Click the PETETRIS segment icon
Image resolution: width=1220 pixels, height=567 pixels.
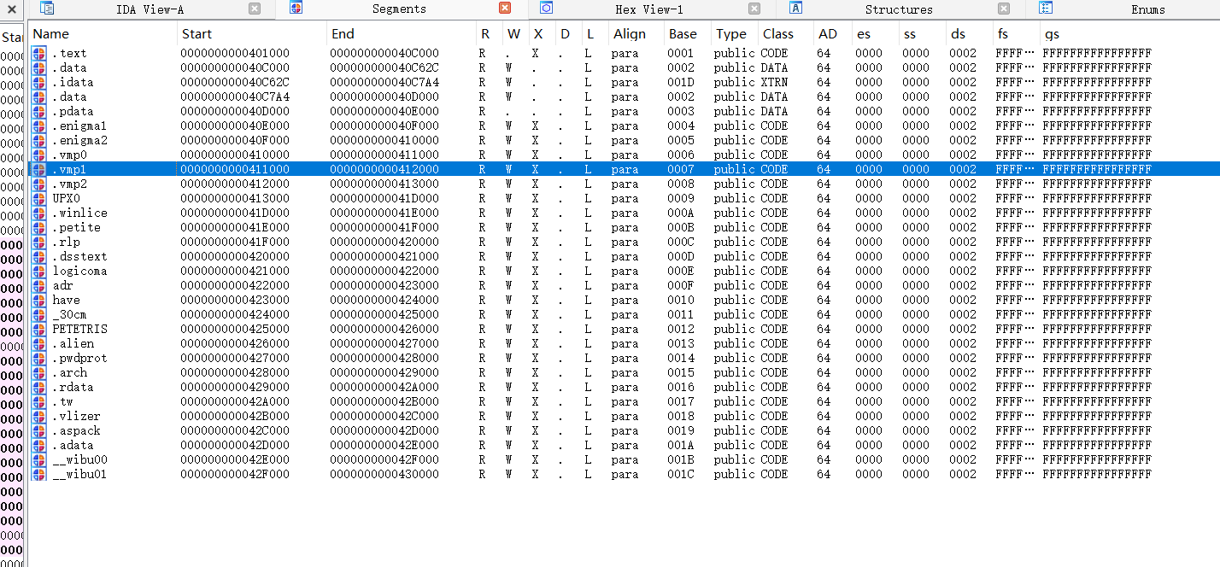click(39, 329)
